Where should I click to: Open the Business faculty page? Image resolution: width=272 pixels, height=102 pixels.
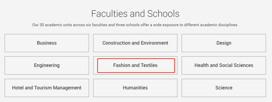click(x=47, y=43)
